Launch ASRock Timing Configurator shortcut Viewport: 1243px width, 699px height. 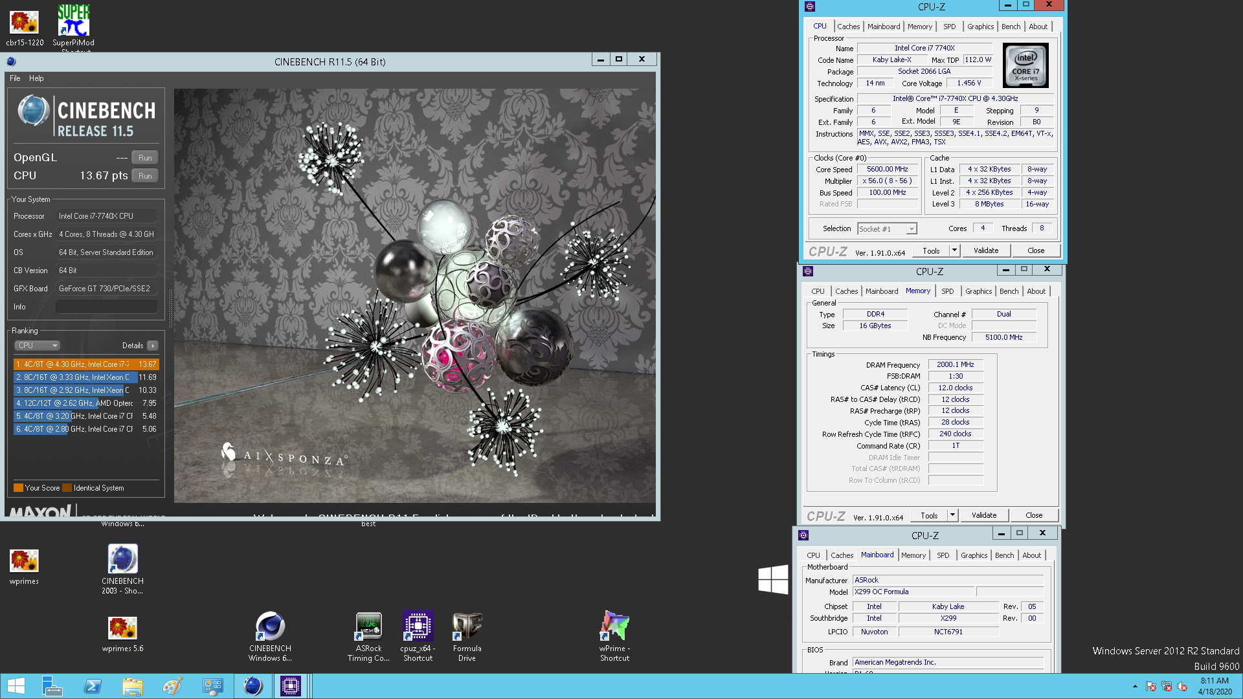[368, 636]
